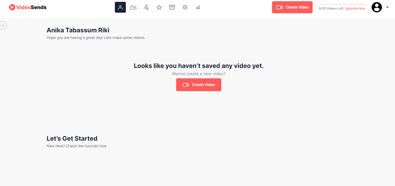Image resolution: width=395 pixels, height=186 pixels.
Task: Open the team videos (two people) icon
Action: 133,7
